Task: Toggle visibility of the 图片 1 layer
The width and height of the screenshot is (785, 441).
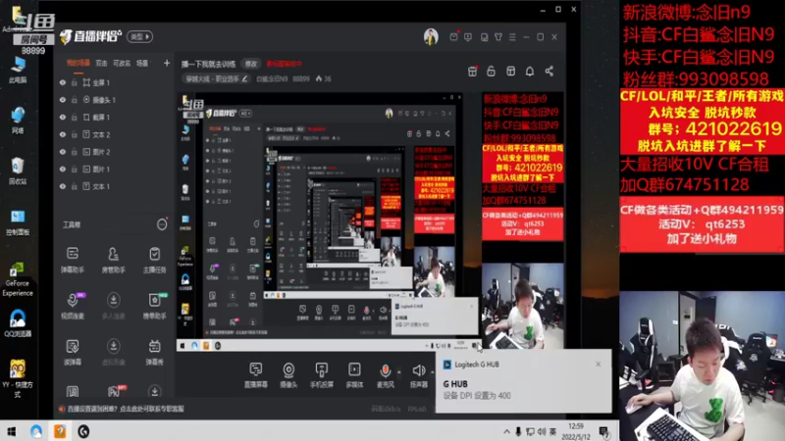Action: [x=63, y=169]
